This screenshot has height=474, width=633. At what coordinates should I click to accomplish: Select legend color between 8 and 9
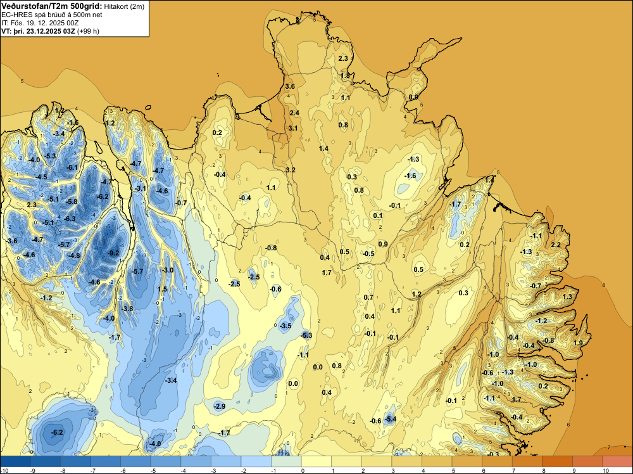click(557, 461)
